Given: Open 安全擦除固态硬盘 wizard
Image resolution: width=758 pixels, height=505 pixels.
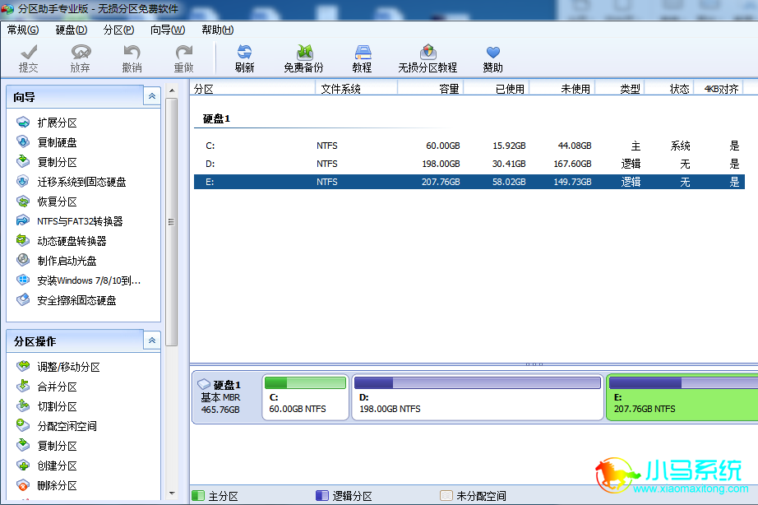Looking at the screenshot, I should [x=67, y=300].
